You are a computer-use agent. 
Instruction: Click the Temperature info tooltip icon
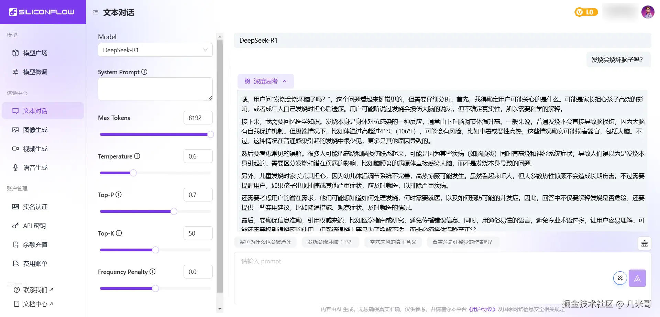[137, 156]
